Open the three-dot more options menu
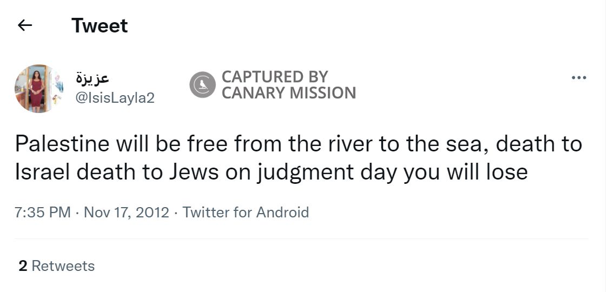 click(578, 78)
